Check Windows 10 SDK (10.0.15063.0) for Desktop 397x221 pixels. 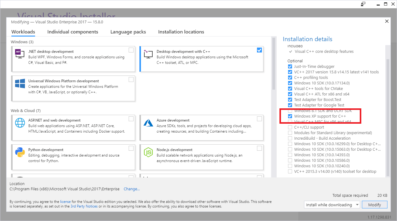click(290, 149)
